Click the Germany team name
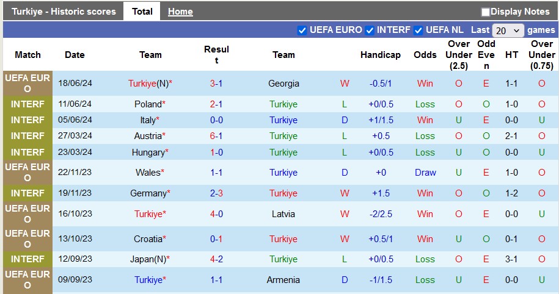The height and width of the screenshot is (294, 559). (148, 193)
